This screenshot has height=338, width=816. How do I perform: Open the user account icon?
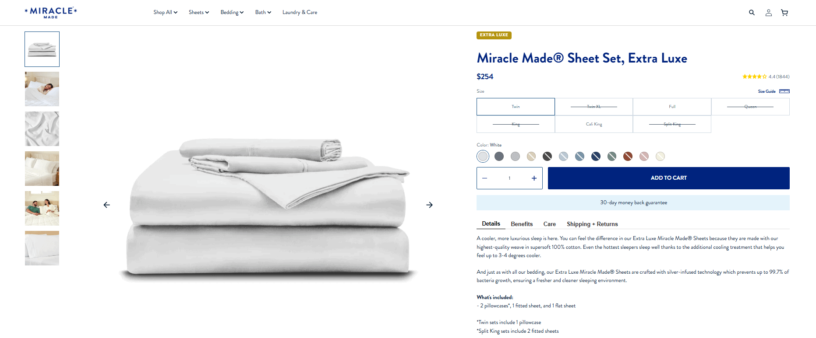[768, 13]
